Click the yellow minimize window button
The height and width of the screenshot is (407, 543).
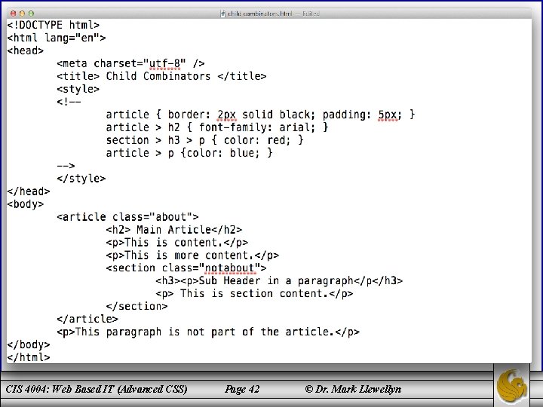click(x=22, y=14)
